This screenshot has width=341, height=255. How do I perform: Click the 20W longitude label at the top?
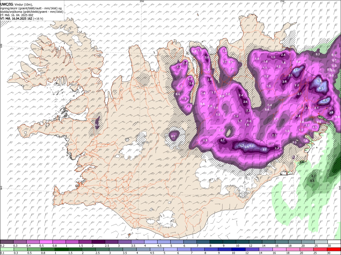142,1
